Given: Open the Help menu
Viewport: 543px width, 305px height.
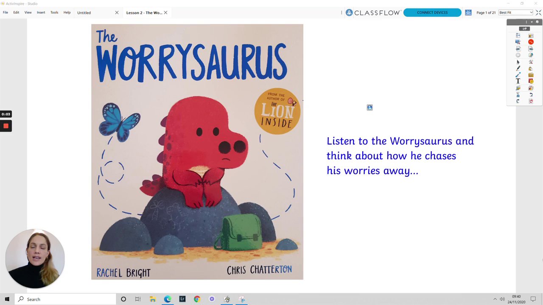Looking at the screenshot, I should [67, 12].
